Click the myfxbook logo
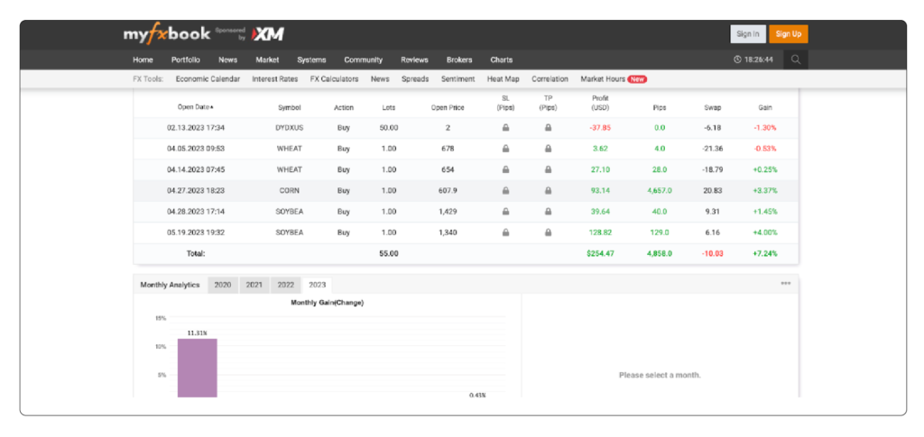The image size is (924, 437). (x=166, y=34)
